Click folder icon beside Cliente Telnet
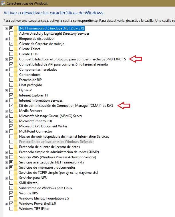This screenshot has width=175, height=217. (16, 49)
